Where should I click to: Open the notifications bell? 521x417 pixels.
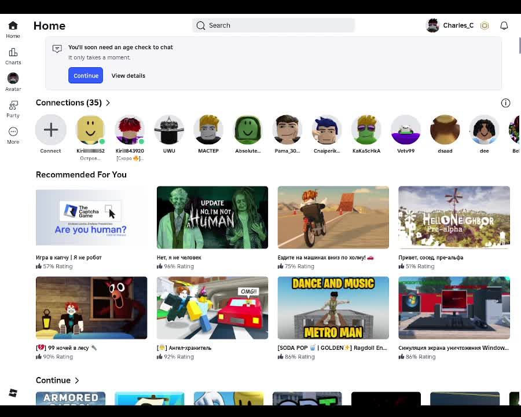coord(504,25)
